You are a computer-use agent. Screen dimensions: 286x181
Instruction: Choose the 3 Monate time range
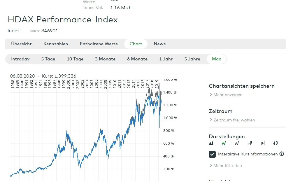point(105,59)
